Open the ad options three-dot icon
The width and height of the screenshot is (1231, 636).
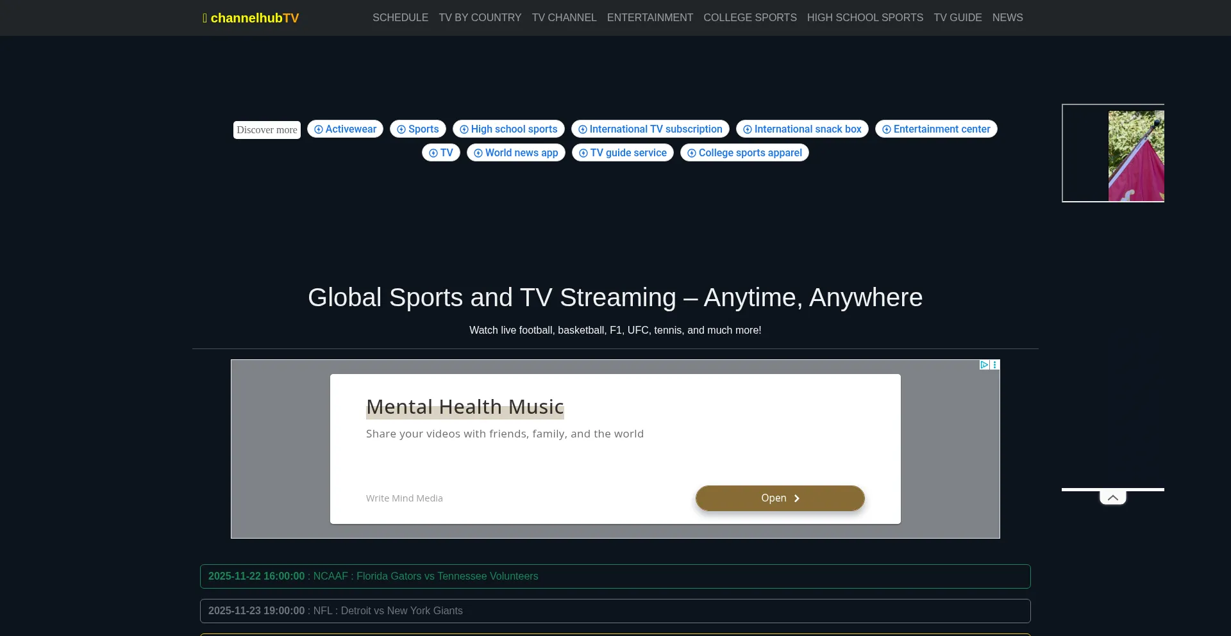(995, 365)
